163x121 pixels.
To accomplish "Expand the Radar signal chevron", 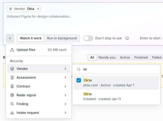I will (x=65, y=95).
